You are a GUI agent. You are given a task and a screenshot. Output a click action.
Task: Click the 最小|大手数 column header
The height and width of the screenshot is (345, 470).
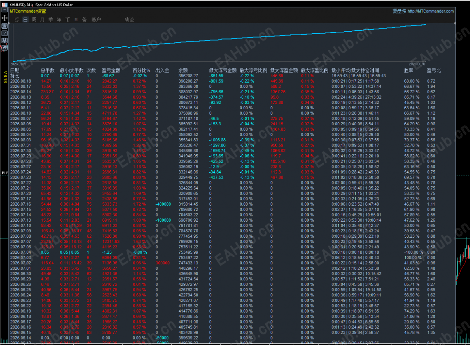pos(71,70)
